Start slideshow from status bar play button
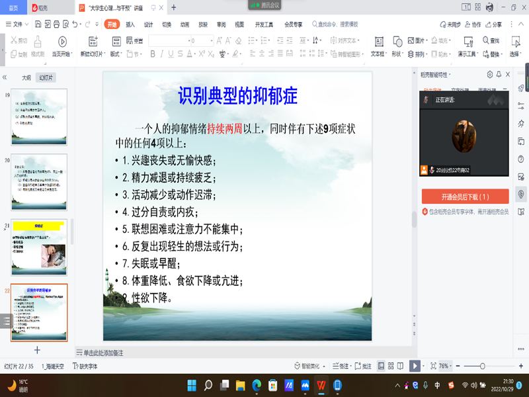Image resolution: width=529 pixels, height=397 pixels. 414,366
